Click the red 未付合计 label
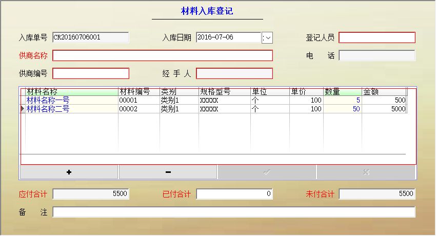This screenshot has height=236, width=436. tap(320, 194)
